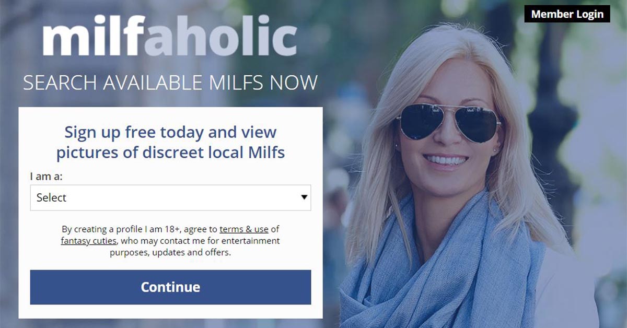Open the 'terms & use' link
Screen dimensions: 627x328
point(244,229)
